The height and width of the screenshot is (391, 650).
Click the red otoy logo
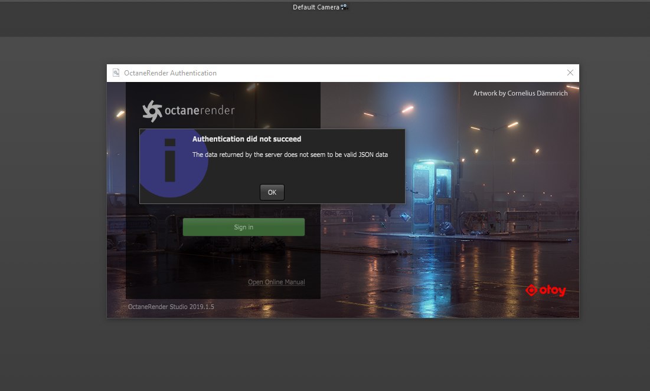tap(546, 290)
